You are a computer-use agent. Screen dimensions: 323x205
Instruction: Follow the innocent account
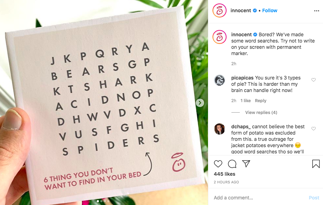click(270, 10)
